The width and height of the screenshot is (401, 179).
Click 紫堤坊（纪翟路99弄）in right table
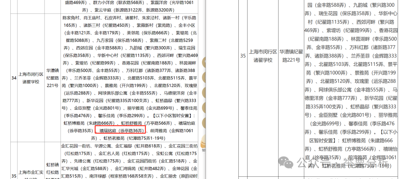tap(350, 31)
